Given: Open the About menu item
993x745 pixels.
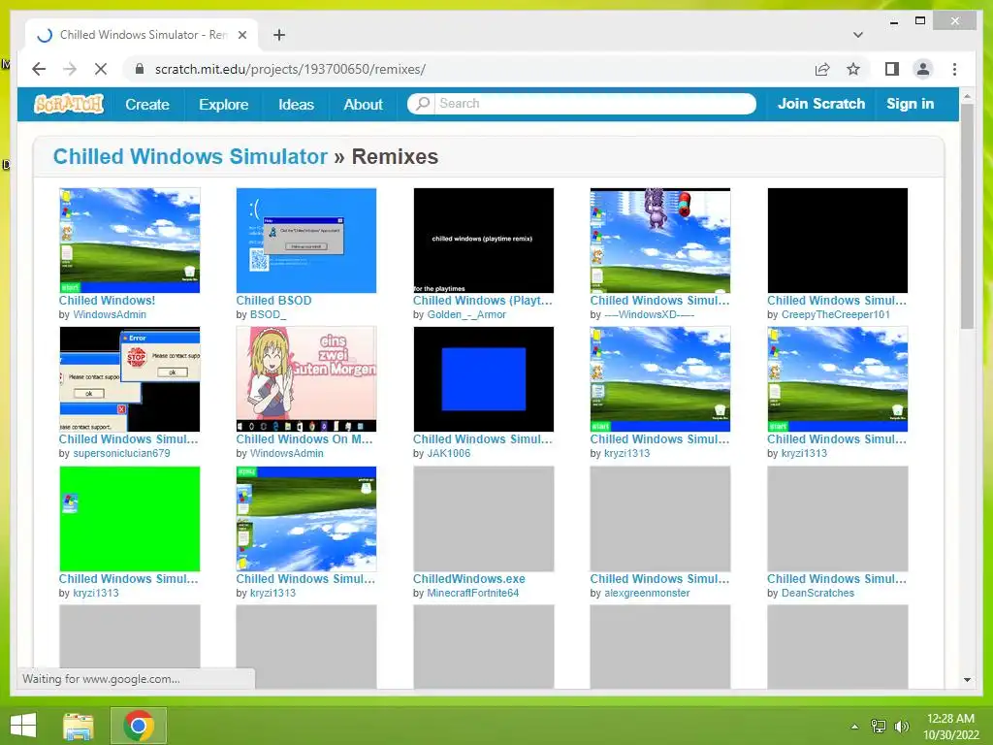Looking at the screenshot, I should (364, 105).
